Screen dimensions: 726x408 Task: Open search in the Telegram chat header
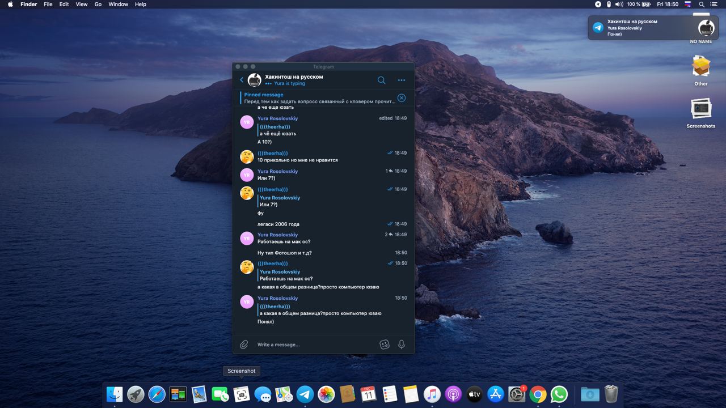click(382, 80)
